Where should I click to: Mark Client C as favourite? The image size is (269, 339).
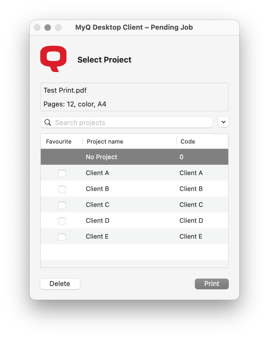pos(62,205)
